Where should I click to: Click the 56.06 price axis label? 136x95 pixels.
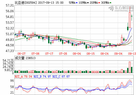pyautogui.click(x=10, y=11)
